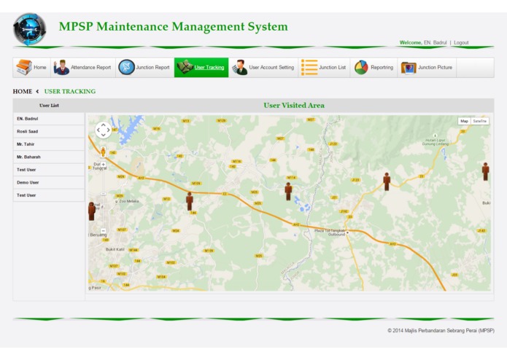The width and height of the screenshot is (507, 360).
Task: Click the Hutan Lipur Gunung Ledang label
Action: click(436, 142)
